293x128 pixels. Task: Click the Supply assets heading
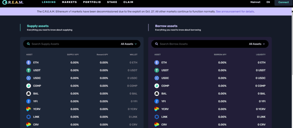pos(38,26)
